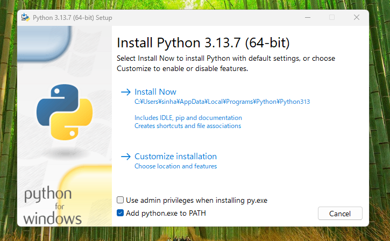This screenshot has width=390, height=241.
Task: Click the "Python 3.13.7 (64-bit) Setup" title bar text
Action: (73, 17)
